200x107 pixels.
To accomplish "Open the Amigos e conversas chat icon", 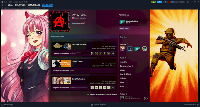I will 197,105.
